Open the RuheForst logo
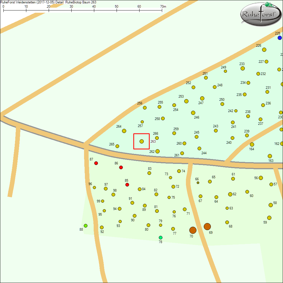 [261, 14]
